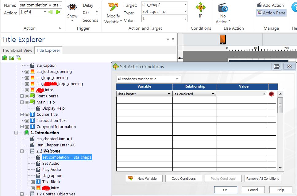This screenshot has height=196, width=297.
Task: Click the first add-chapter icon in Title Explorer toolbar
Action: pyautogui.click(x=5, y=58)
